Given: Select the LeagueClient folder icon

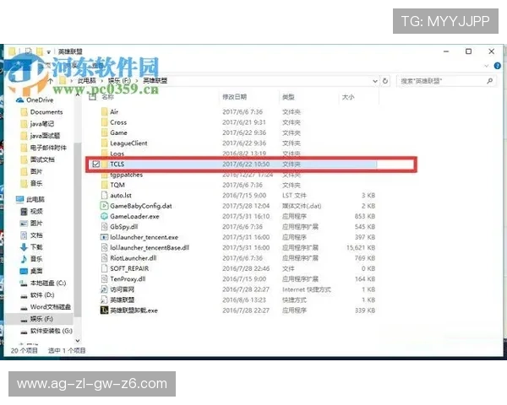Looking at the screenshot, I should point(104,143).
